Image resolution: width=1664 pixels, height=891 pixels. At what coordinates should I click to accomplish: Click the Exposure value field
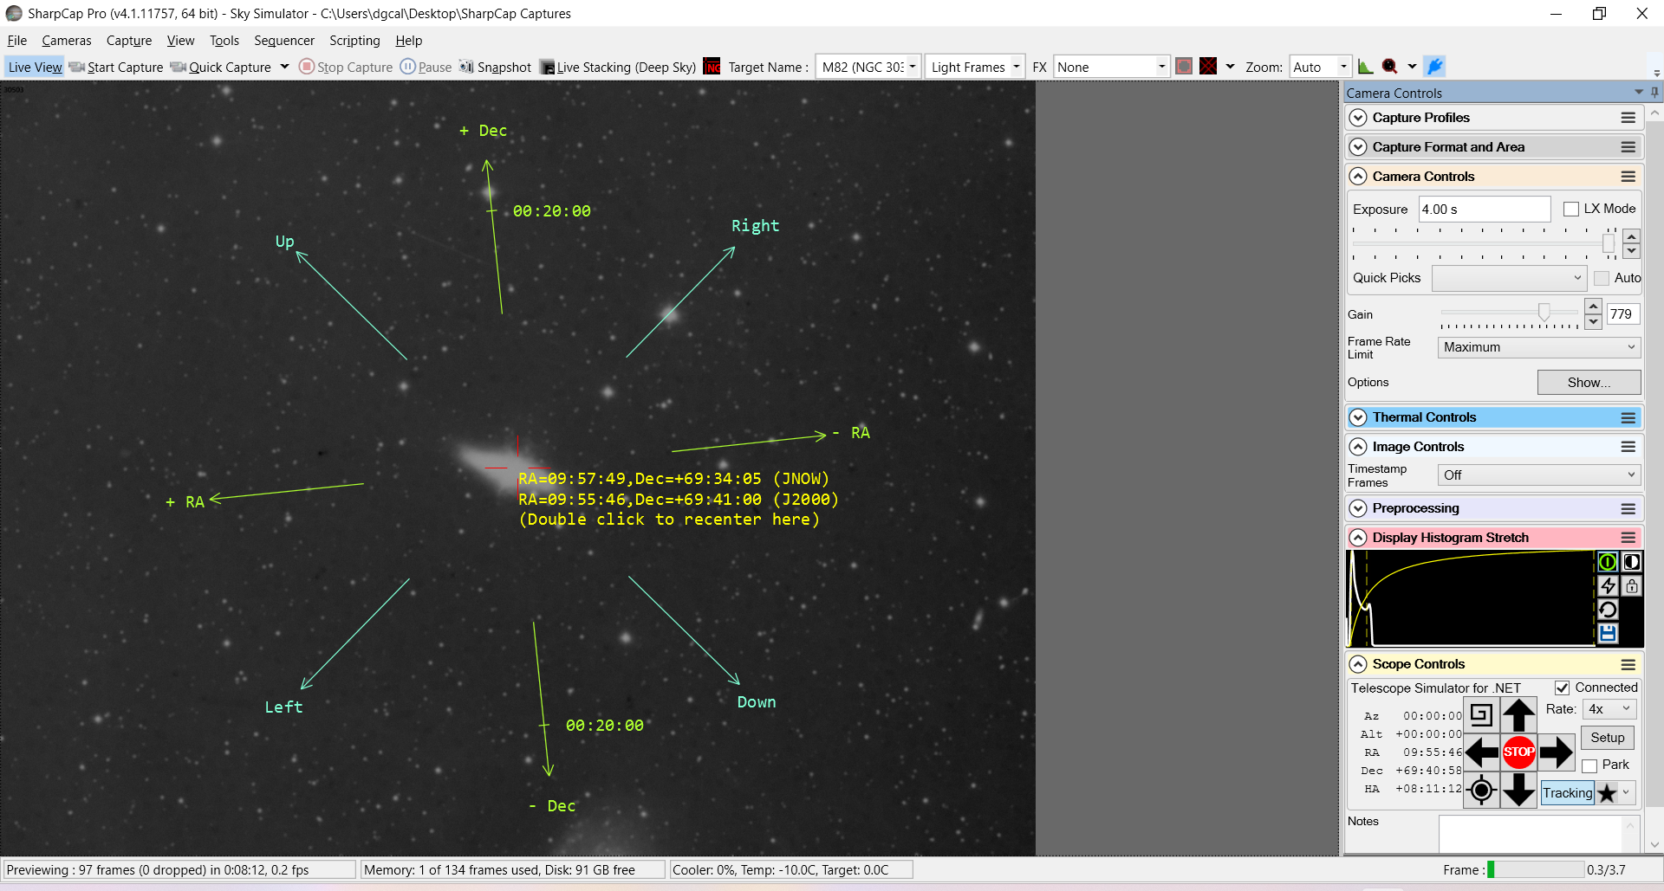(x=1484, y=209)
